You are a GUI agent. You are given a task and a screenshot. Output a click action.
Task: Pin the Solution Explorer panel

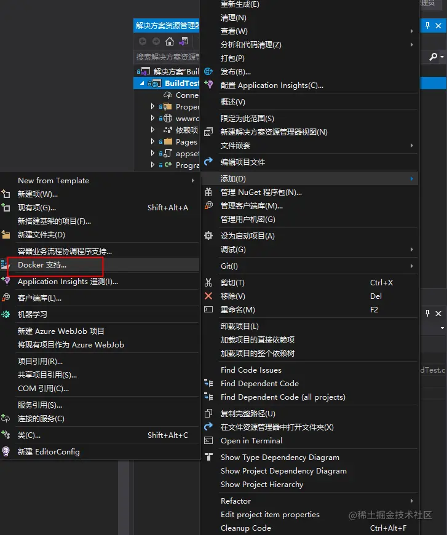click(427, 25)
